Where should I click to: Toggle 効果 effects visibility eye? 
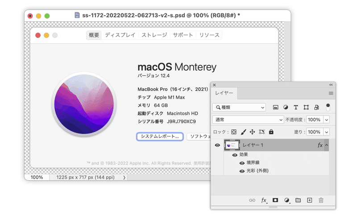click(235, 155)
